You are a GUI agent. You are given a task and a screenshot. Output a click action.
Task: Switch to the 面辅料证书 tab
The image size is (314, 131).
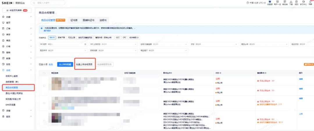pyautogui.click(x=88, y=20)
